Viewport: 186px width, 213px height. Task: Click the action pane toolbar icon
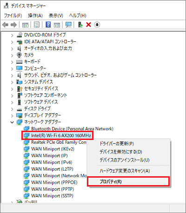click(x=57, y=25)
